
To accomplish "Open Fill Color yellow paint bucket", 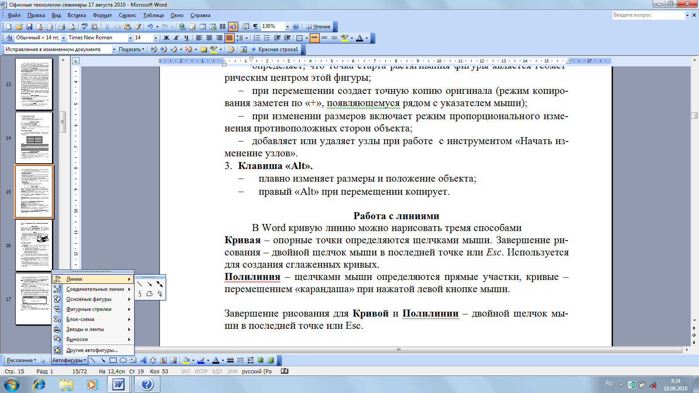I will [186, 360].
